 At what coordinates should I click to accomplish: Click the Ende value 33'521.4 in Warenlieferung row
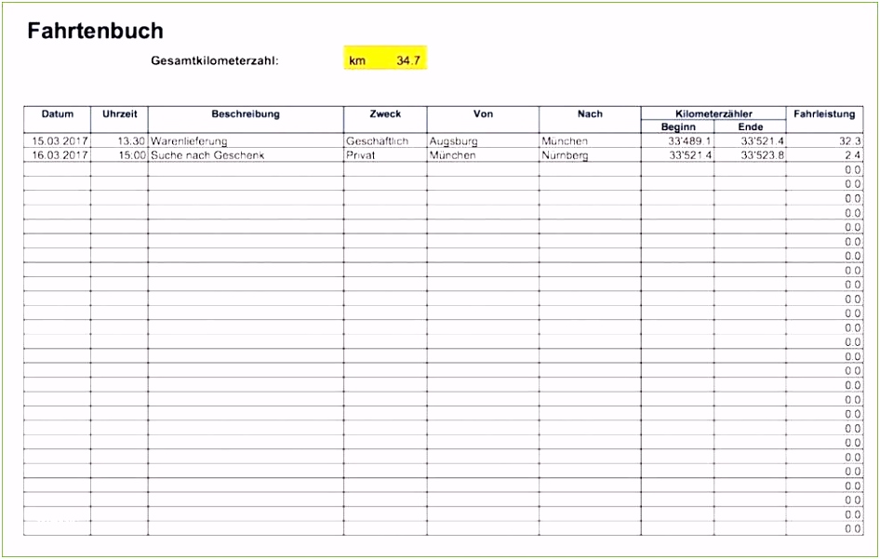click(x=751, y=140)
